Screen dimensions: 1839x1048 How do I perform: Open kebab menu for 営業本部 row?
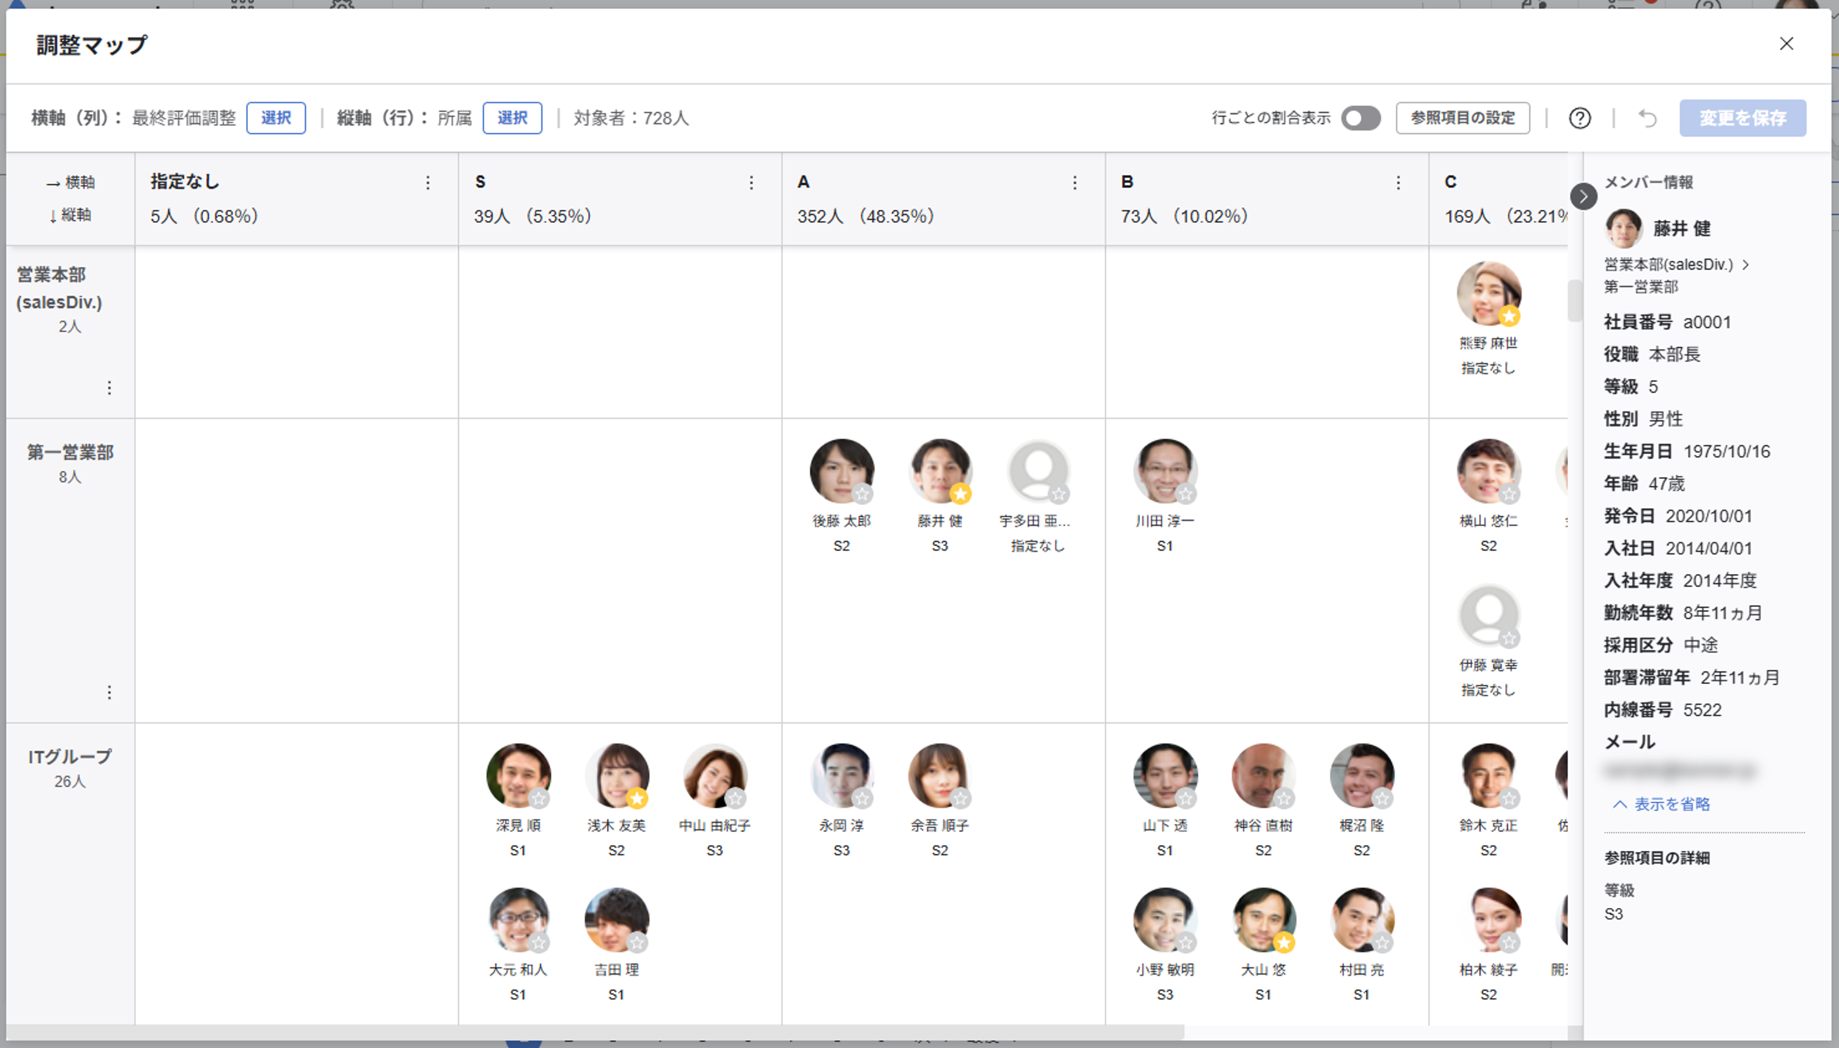click(109, 388)
